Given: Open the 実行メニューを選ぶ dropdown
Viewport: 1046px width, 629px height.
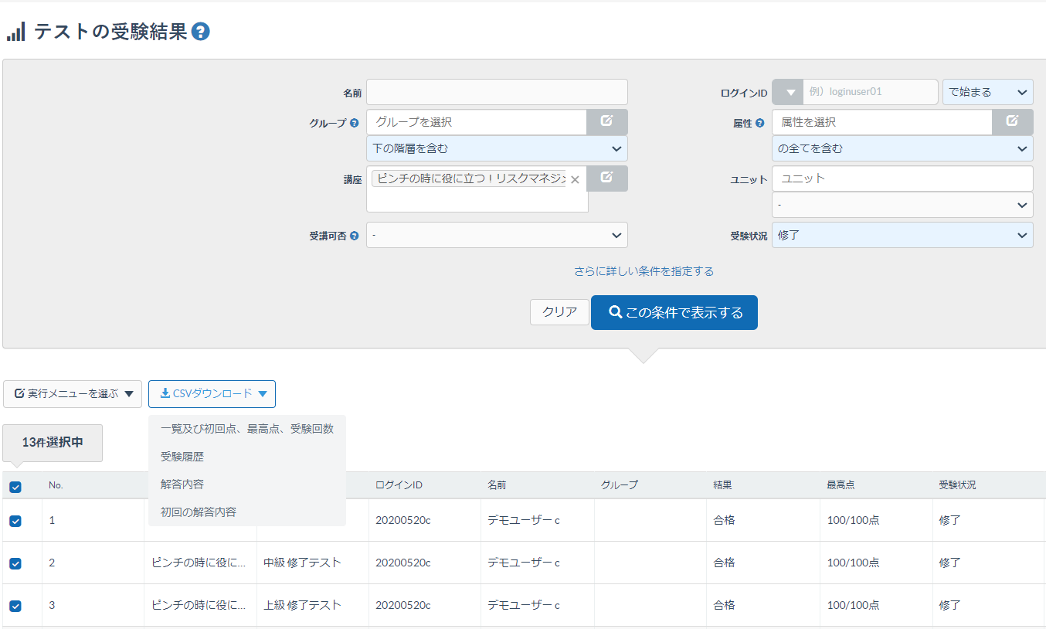Looking at the screenshot, I should pos(73,393).
